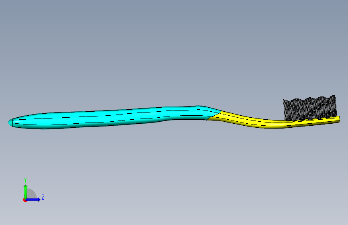Viewport: 348px width, 225px height.
Task: Click the green Y axis arrow of the triad
Action: 25,192
